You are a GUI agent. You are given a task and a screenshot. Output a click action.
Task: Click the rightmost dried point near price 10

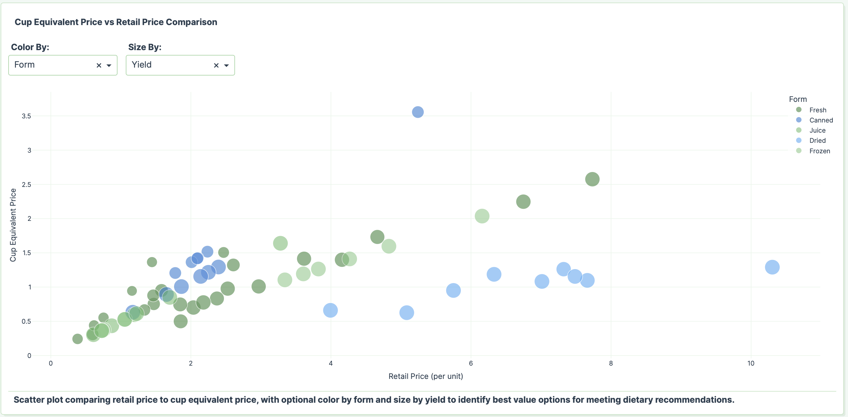773,267
